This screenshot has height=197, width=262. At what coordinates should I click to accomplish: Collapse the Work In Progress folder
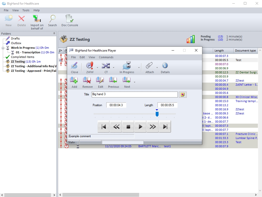pyautogui.click(x=3, y=48)
